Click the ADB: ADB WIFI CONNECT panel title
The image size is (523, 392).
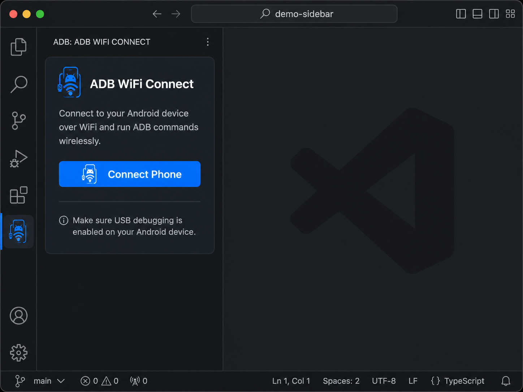coord(101,42)
